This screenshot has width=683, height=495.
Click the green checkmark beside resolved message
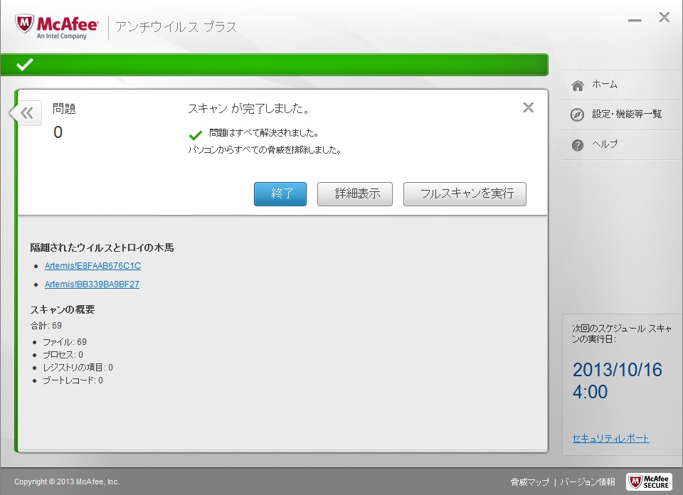(195, 135)
